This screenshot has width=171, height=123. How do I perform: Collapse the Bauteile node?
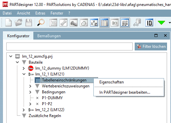(17, 62)
